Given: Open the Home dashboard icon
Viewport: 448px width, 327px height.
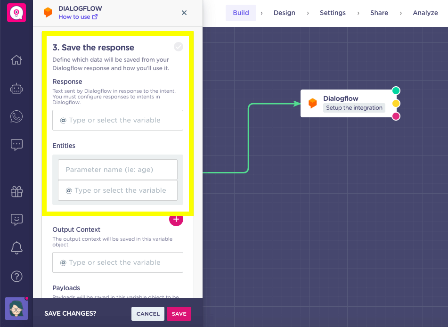Looking at the screenshot, I should click(16, 60).
